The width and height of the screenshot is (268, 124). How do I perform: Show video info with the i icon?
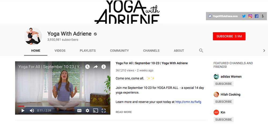[x=103, y=67]
